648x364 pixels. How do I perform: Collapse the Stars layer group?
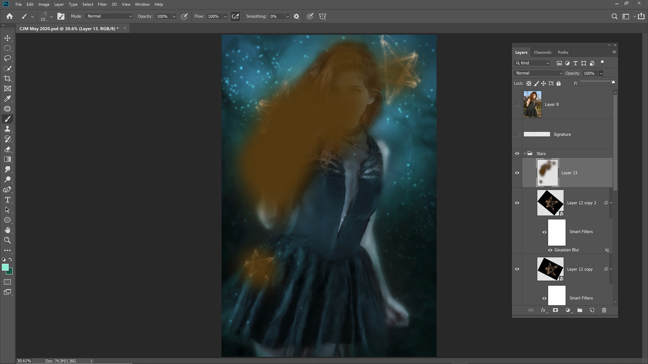(525, 154)
